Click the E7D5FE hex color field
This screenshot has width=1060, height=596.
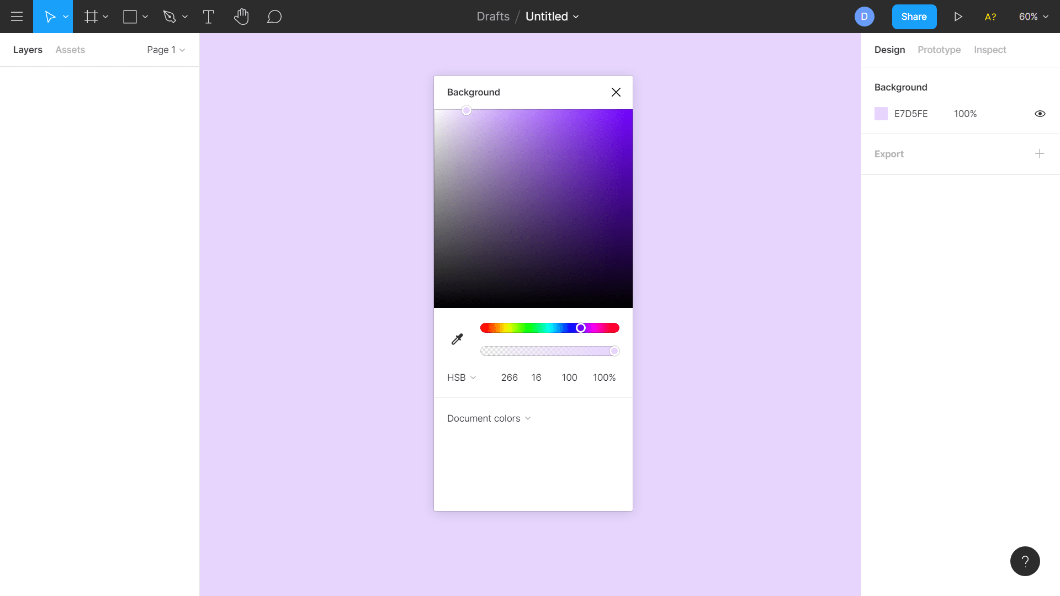(911, 114)
